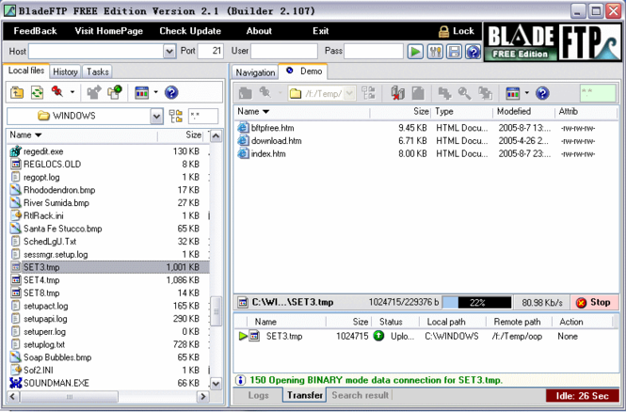Click remote folder tree icon beside path
The width and height of the screenshot is (626, 412).
coord(368,93)
